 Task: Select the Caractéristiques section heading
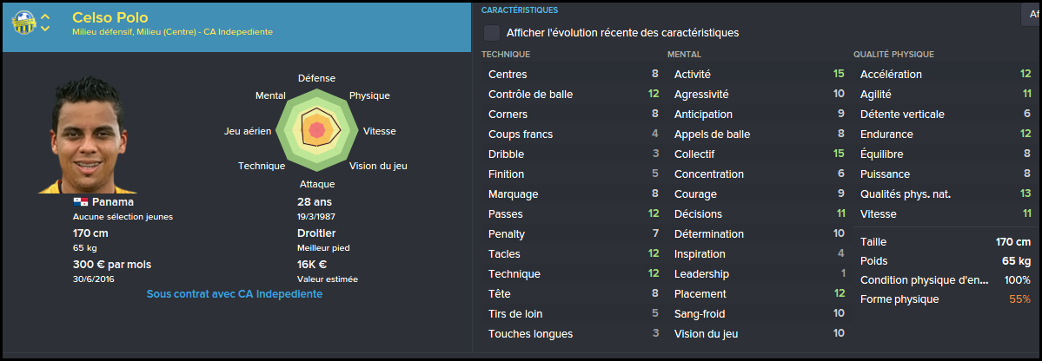coord(520,10)
